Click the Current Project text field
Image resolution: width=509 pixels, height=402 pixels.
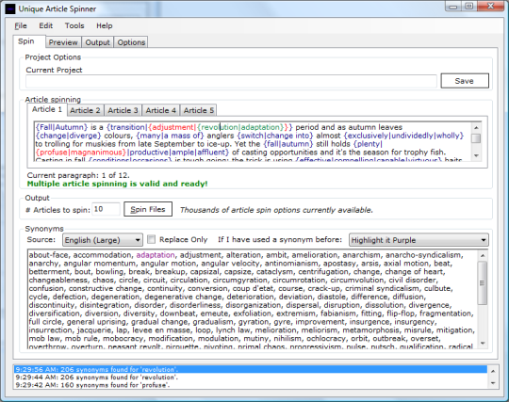231,81
